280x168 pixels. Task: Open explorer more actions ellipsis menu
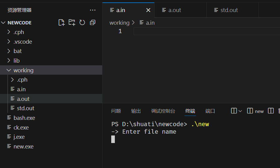[93, 10]
